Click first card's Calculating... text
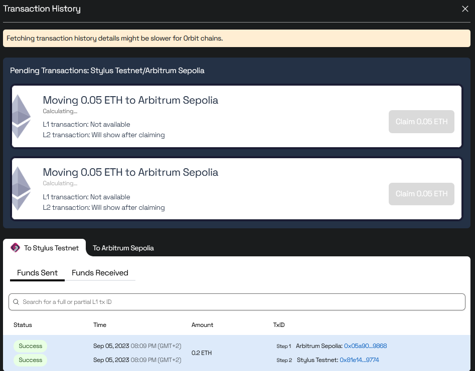 tap(60, 111)
